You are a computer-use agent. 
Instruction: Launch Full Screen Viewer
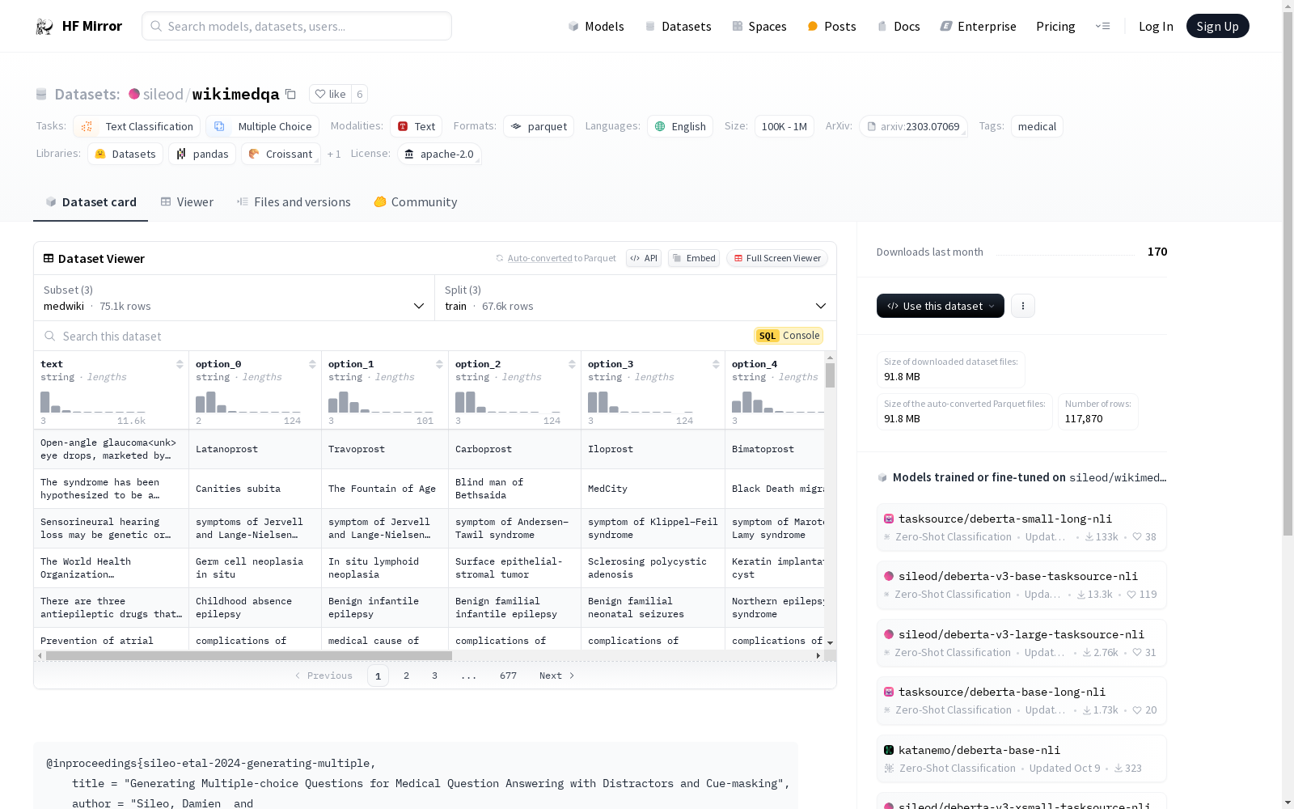coord(777,258)
